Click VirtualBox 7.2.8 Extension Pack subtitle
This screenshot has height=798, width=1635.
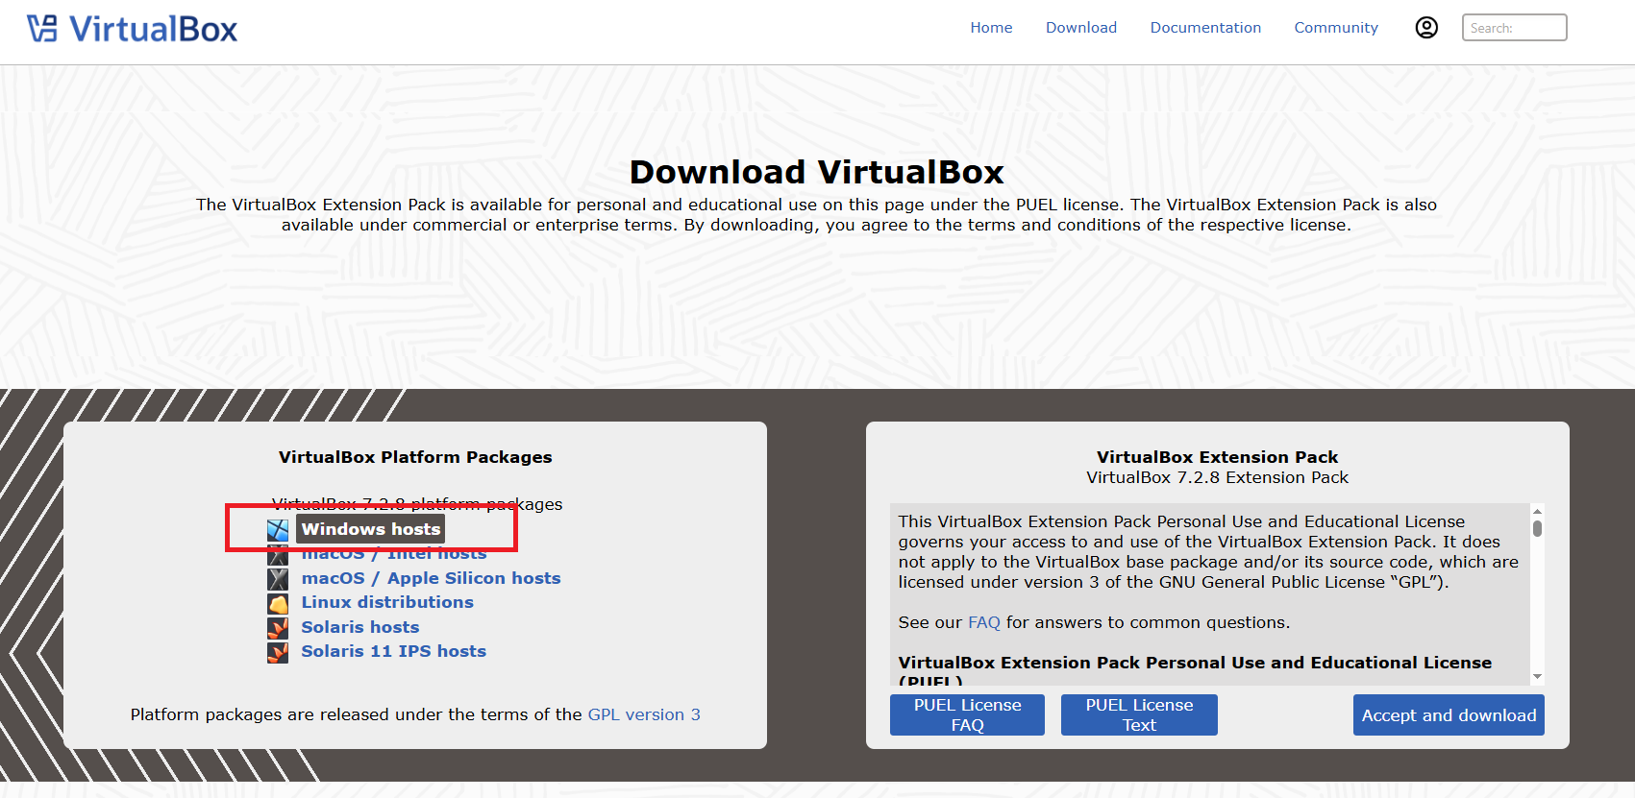1217,477
